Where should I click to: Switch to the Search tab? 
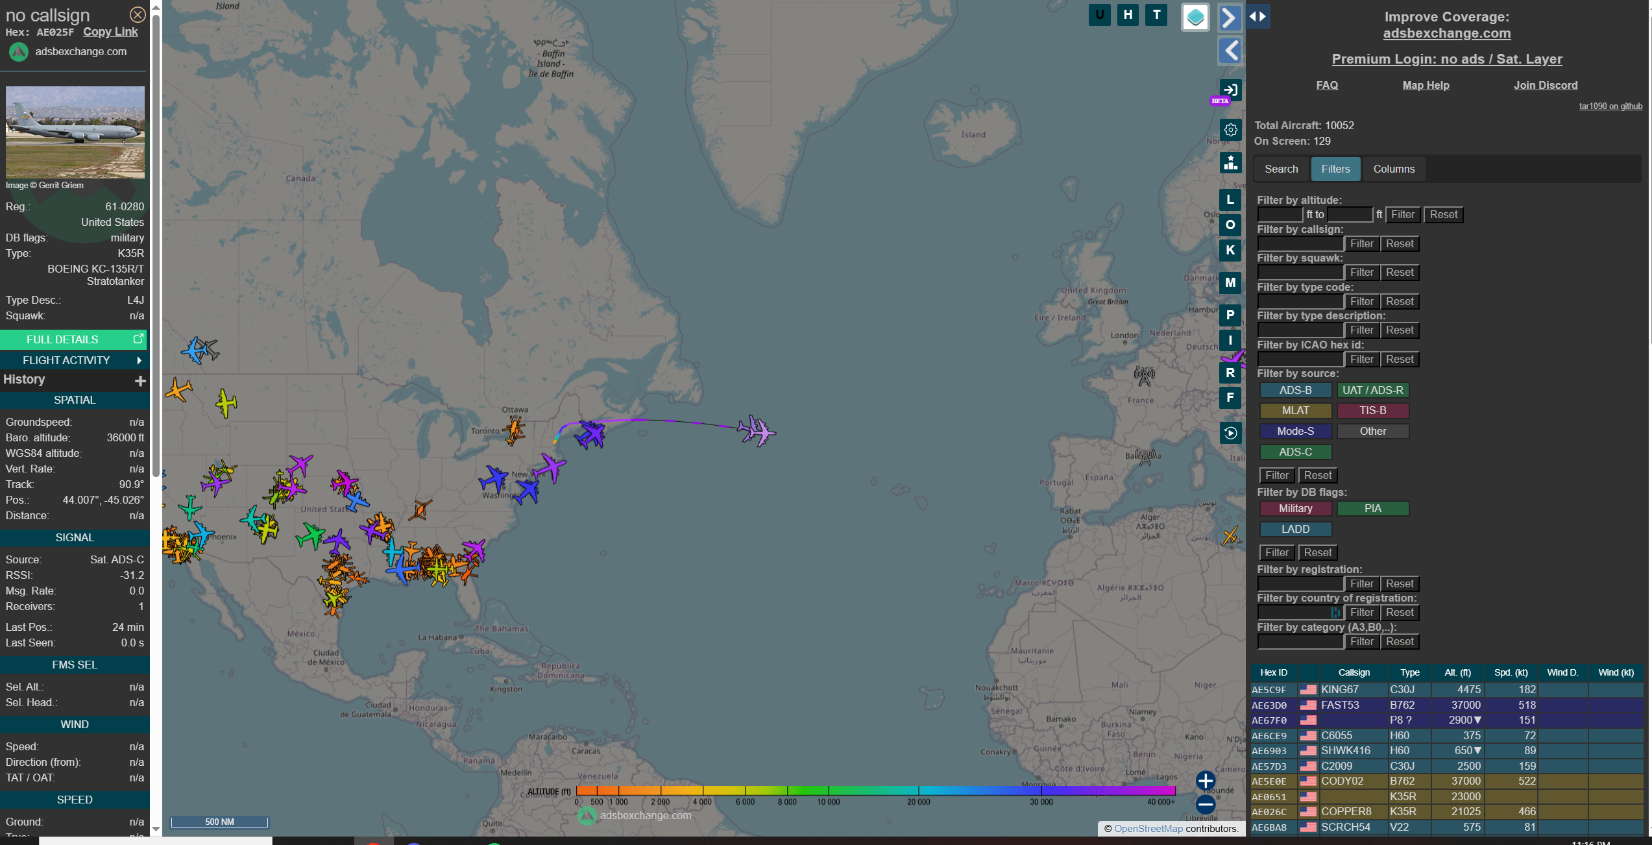click(1282, 169)
